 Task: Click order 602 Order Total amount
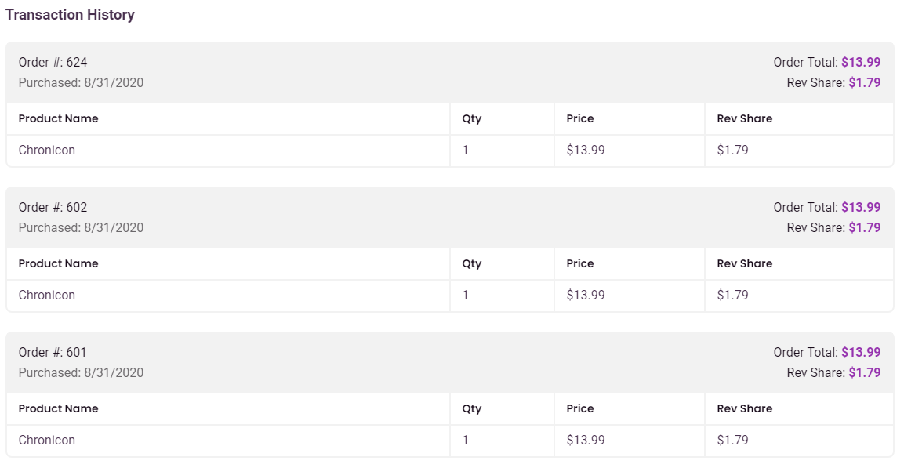pyautogui.click(x=860, y=207)
